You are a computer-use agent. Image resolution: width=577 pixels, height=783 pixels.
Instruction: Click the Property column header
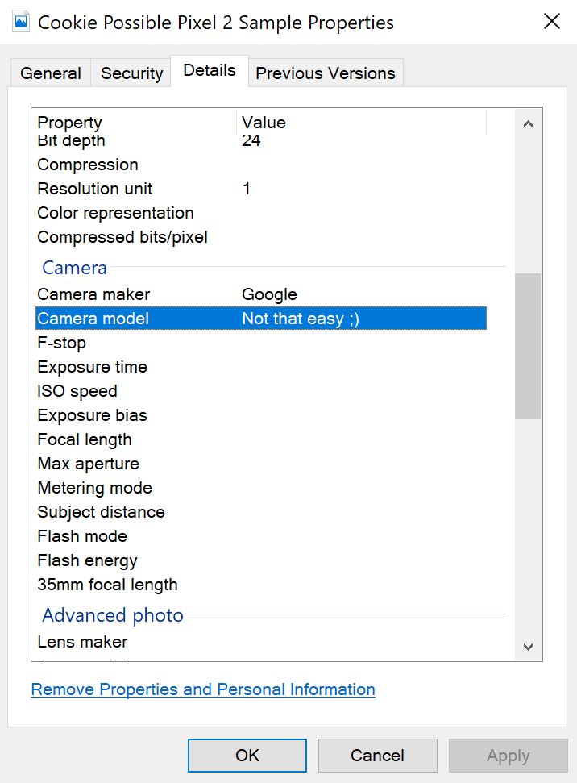click(x=134, y=123)
